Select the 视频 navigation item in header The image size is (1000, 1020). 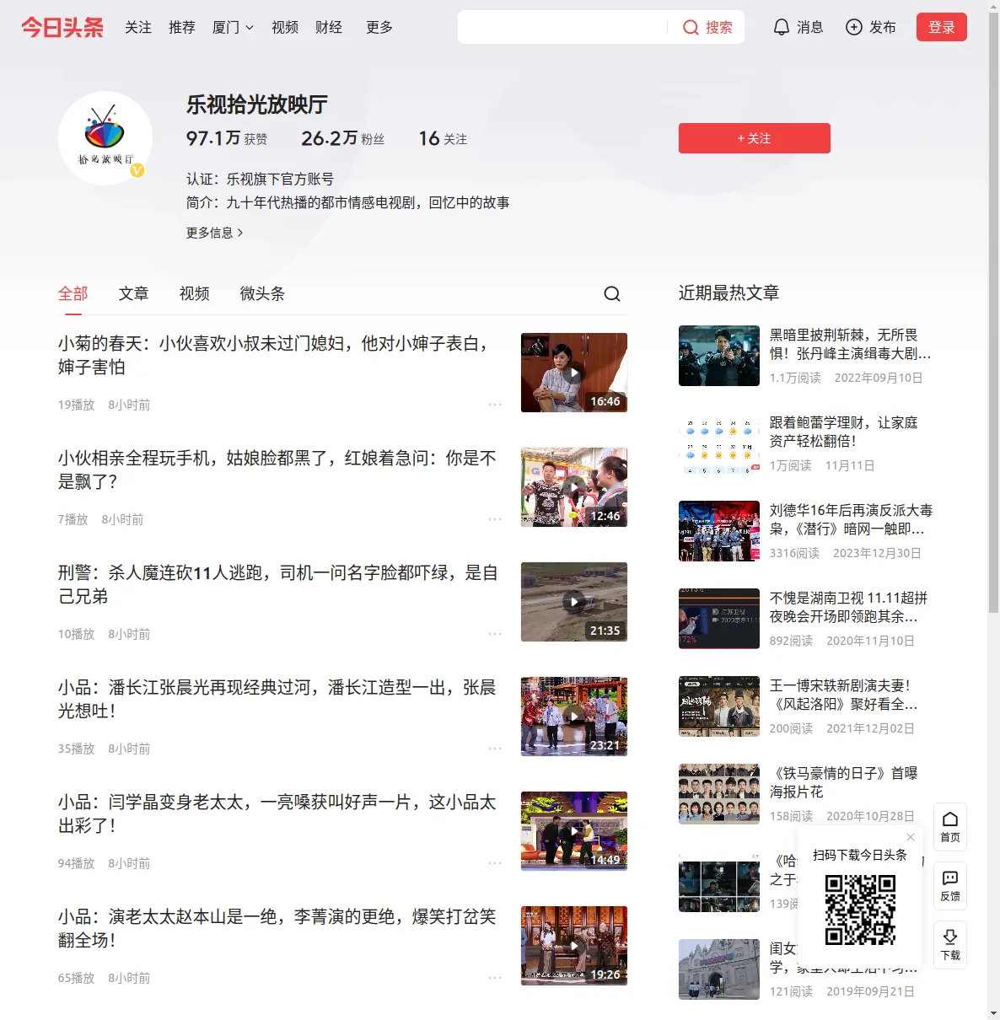coord(285,27)
